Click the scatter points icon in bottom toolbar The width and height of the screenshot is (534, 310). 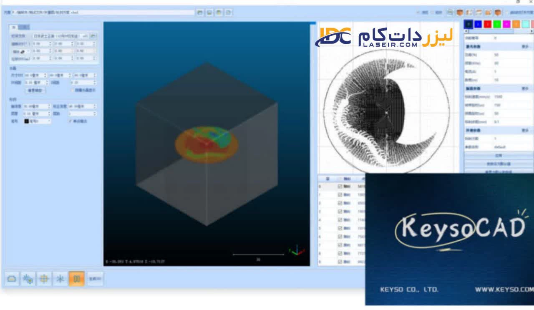[x=27, y=279]
